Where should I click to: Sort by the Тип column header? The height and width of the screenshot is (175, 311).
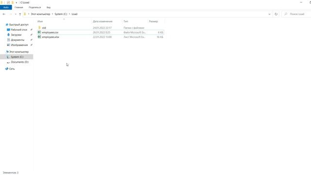[x=126, y=21]
